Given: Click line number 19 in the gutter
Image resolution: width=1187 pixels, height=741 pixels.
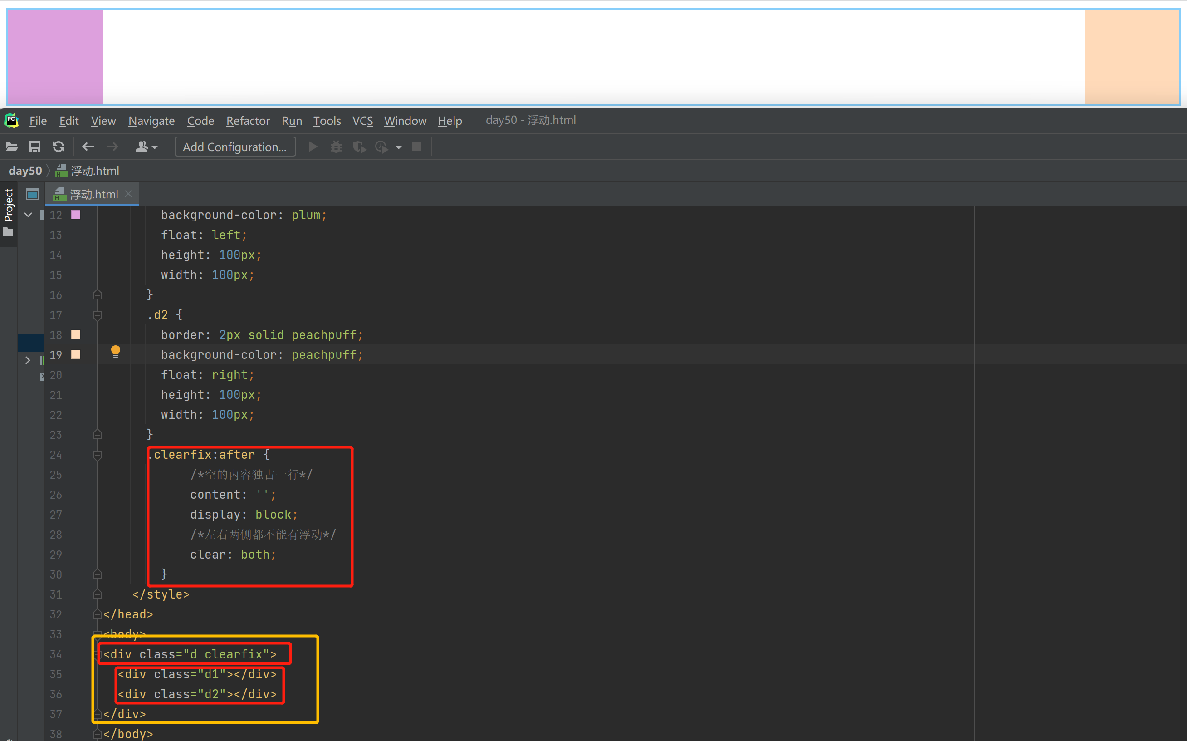Looking at the screenshot, I should 56,355.
